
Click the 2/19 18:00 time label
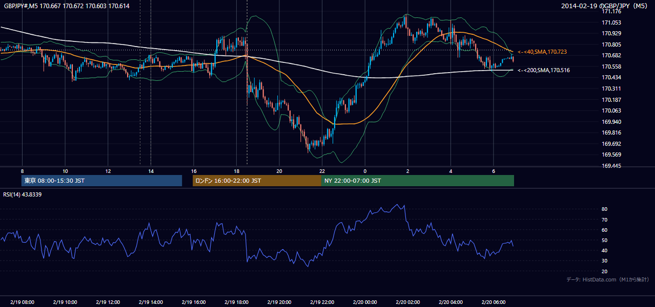236,302
